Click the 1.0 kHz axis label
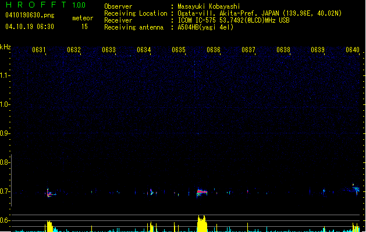The image size is (366, 232). coord(4,104)
